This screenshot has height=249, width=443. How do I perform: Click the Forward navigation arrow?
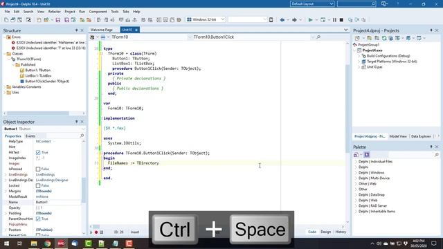[294, 20]
